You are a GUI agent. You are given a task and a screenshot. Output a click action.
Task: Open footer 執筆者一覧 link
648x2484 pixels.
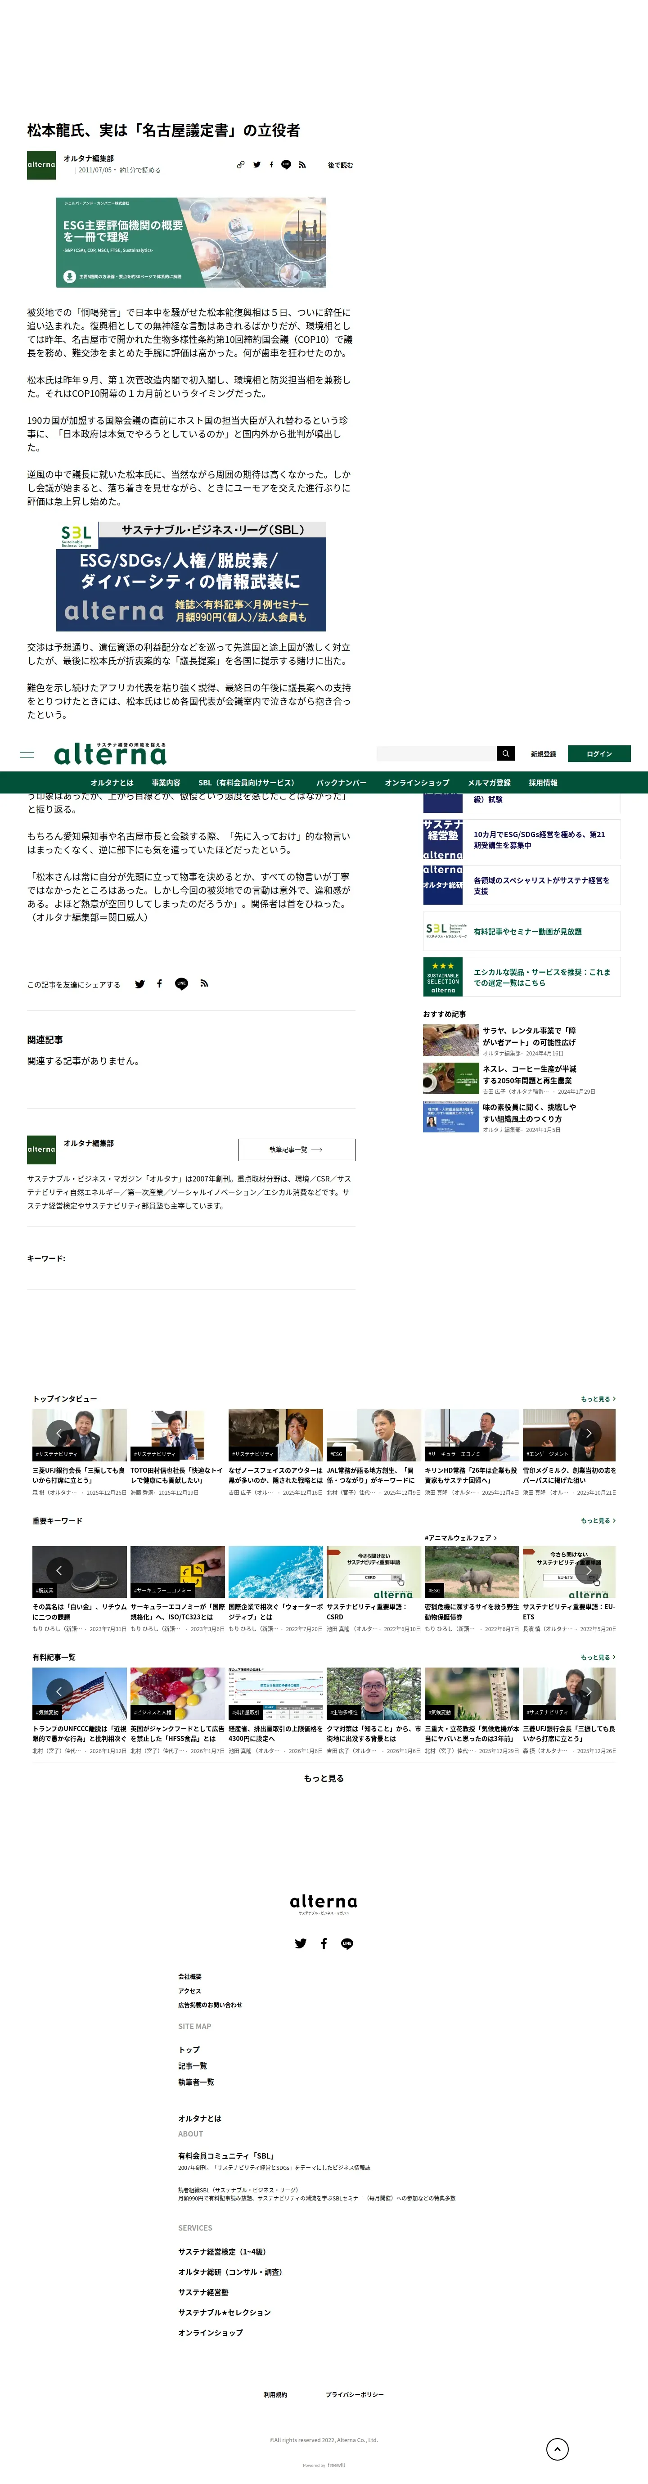point(196,2082)
